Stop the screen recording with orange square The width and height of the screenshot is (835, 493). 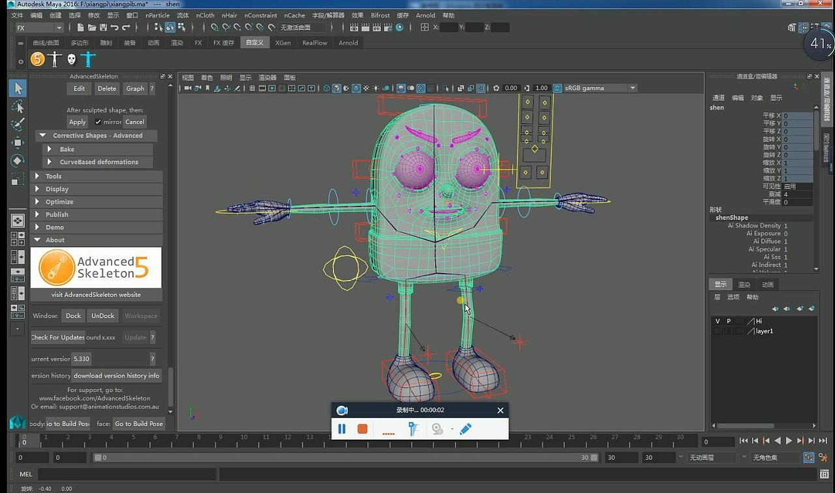pos(363,429)
